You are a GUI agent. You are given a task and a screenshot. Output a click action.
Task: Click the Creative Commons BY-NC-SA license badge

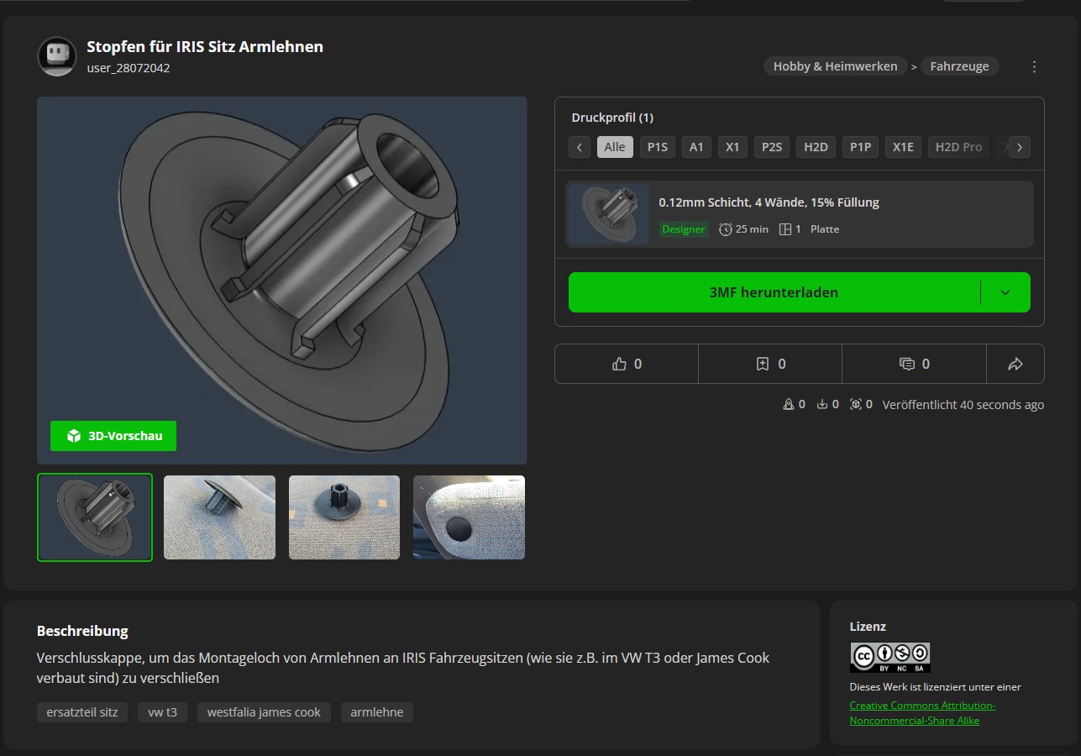[x=889, y=657]
